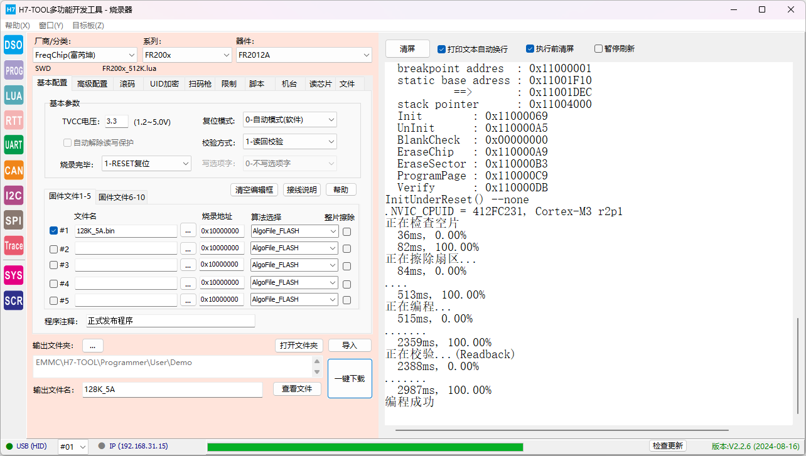Click the green progress bar
Image resolution: width=806 pixels, height=456 pixels.
coord(365,447)
